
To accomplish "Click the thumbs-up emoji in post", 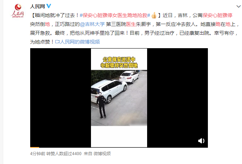I will (154, 15).
